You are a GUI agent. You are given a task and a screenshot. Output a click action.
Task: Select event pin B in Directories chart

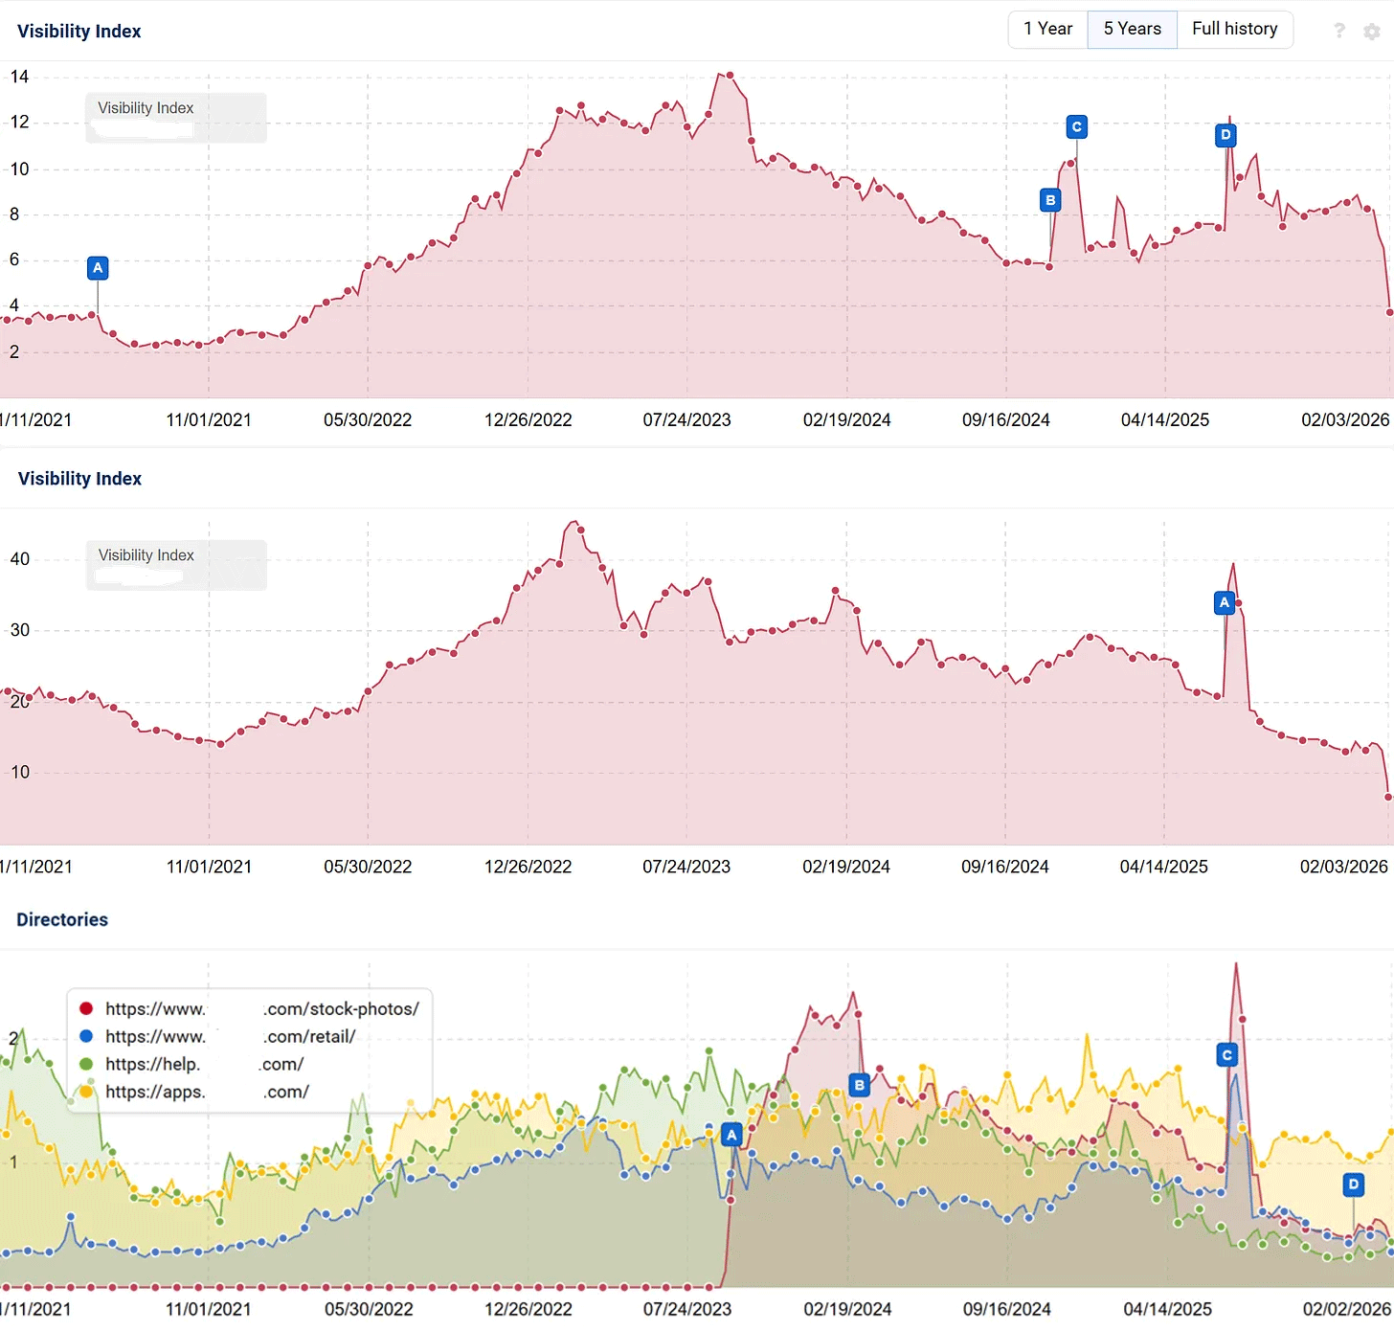pos(860,1085)
